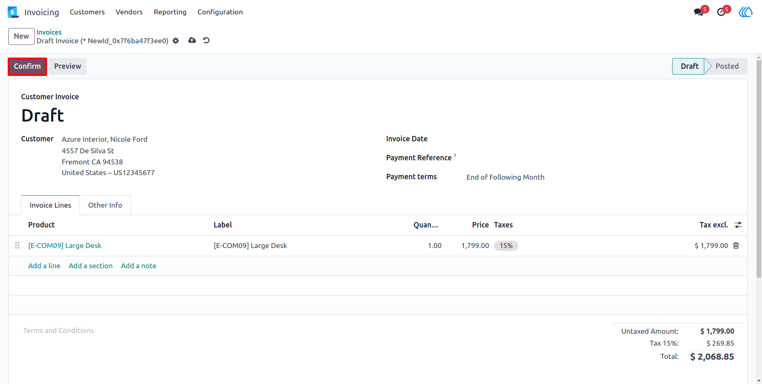Viewport: 762px width, 384px height.
Task: Open the column settings adjust icon
Action: click(x=738, y=225)
